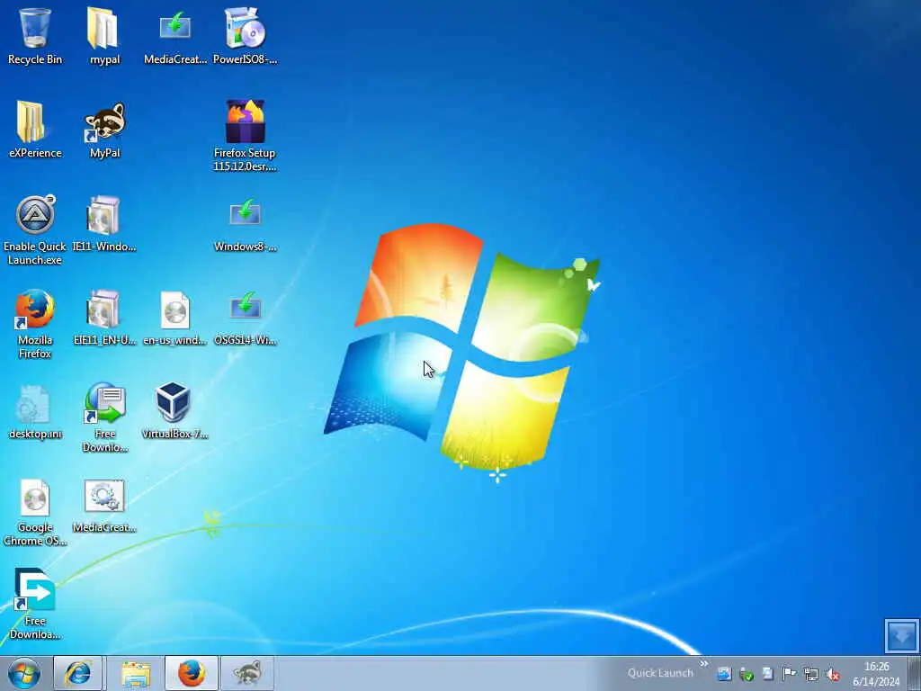The image size is (921, 691).
Task: Open first tray icon with blue arrow
Action: click(724, 674)
